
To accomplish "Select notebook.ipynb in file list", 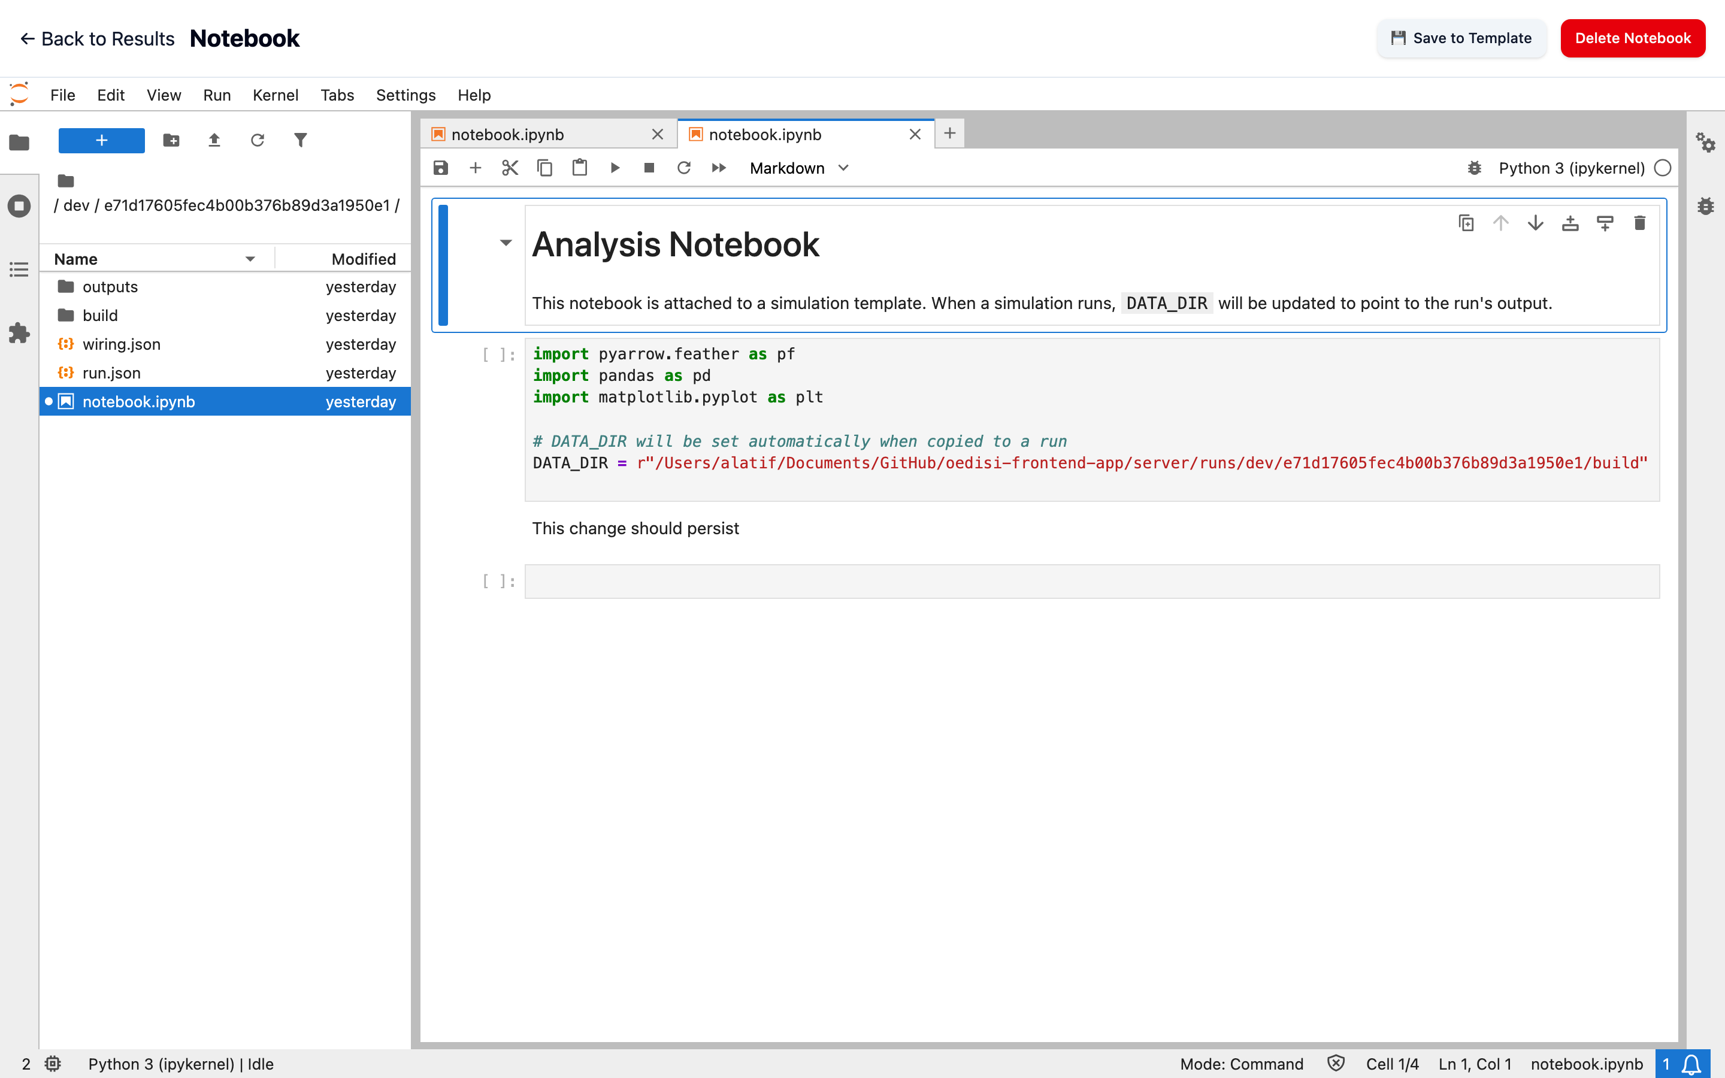I will click(225, 401).
